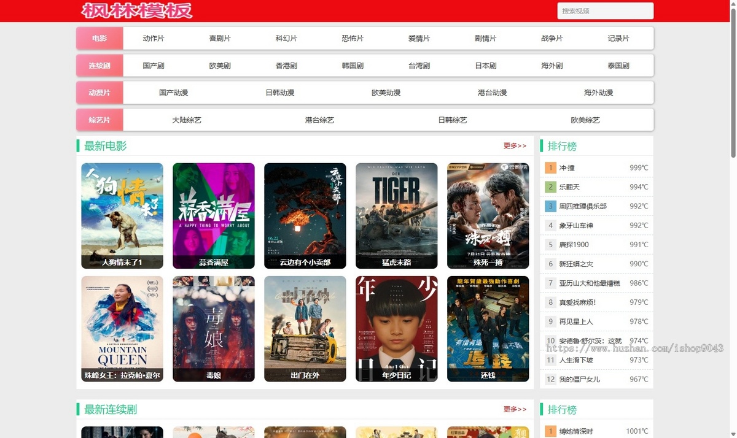
Task: Browse 日韩动漫 animations
Action: point(280,93)
